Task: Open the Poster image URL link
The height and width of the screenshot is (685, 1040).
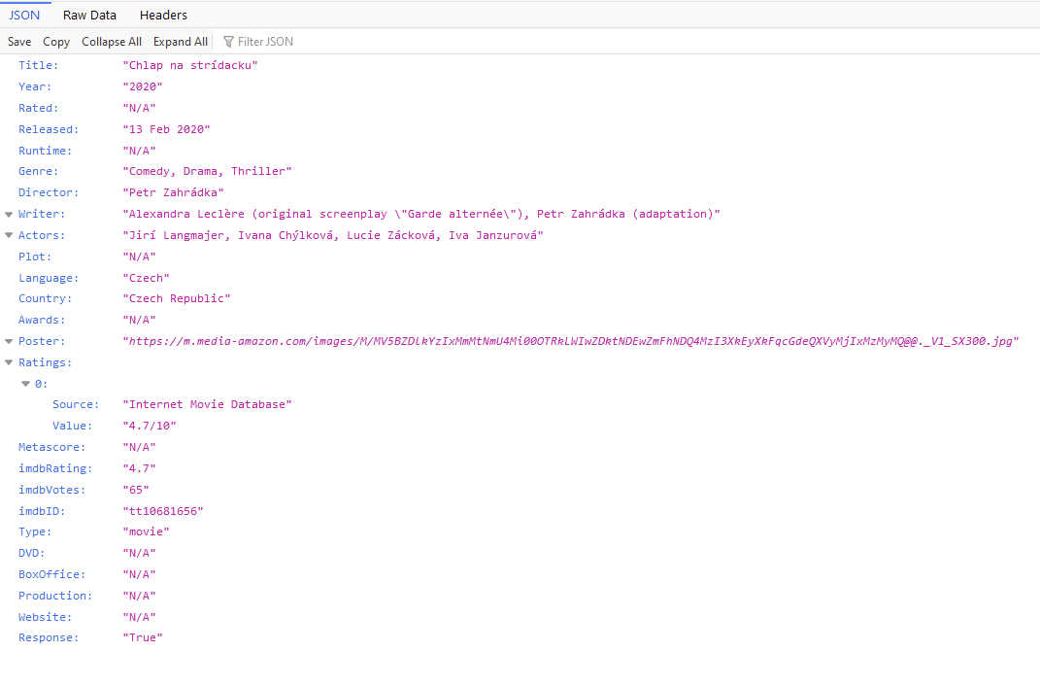Action: 570,341
